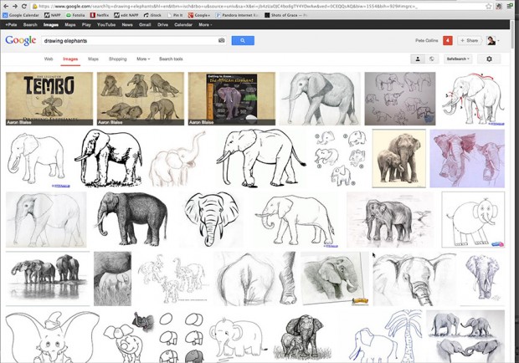The image size is (519, 363).
Task: Click the Pete Collins profile name
Action: pyautogui.click(x=427, y=40)
